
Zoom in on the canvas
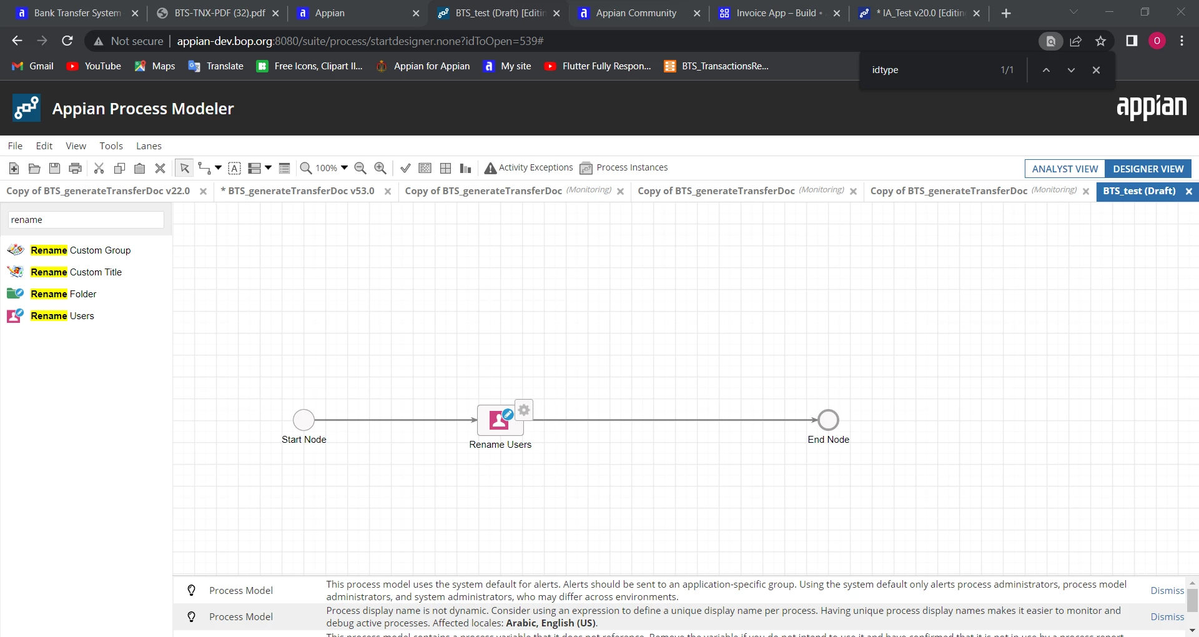pyautogui.click(x=380, y=168)
